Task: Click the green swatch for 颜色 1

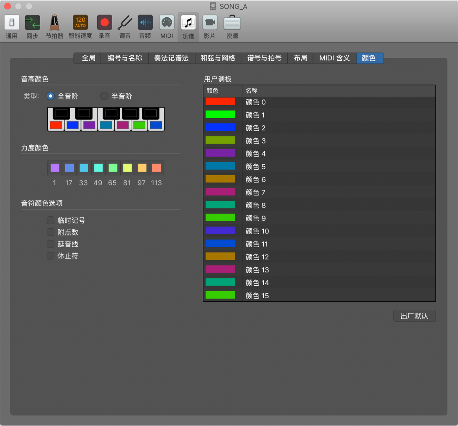Action: click(x=220, y=114)
